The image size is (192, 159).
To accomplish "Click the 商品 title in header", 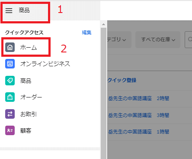I will coord(24,10).
